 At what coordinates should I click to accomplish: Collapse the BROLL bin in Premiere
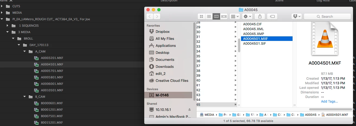coord(13,38)
